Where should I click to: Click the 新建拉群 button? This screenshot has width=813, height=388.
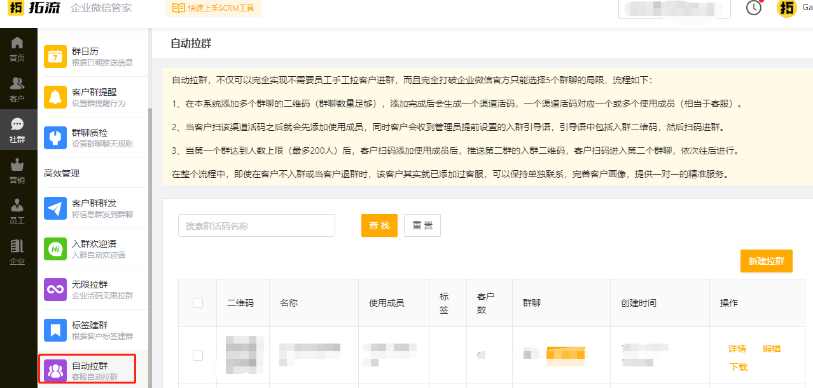tap(767, 261)
